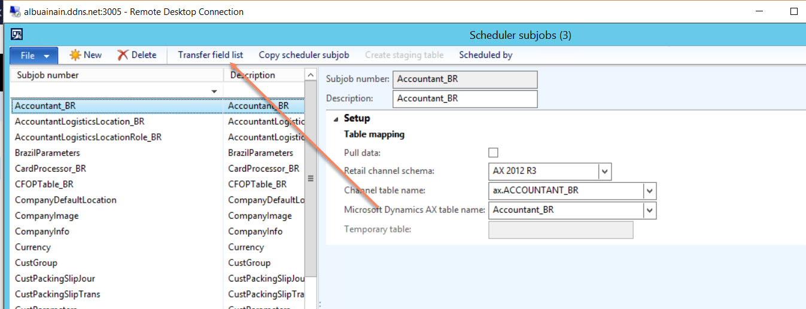Click the Description column header

[264, 75]
